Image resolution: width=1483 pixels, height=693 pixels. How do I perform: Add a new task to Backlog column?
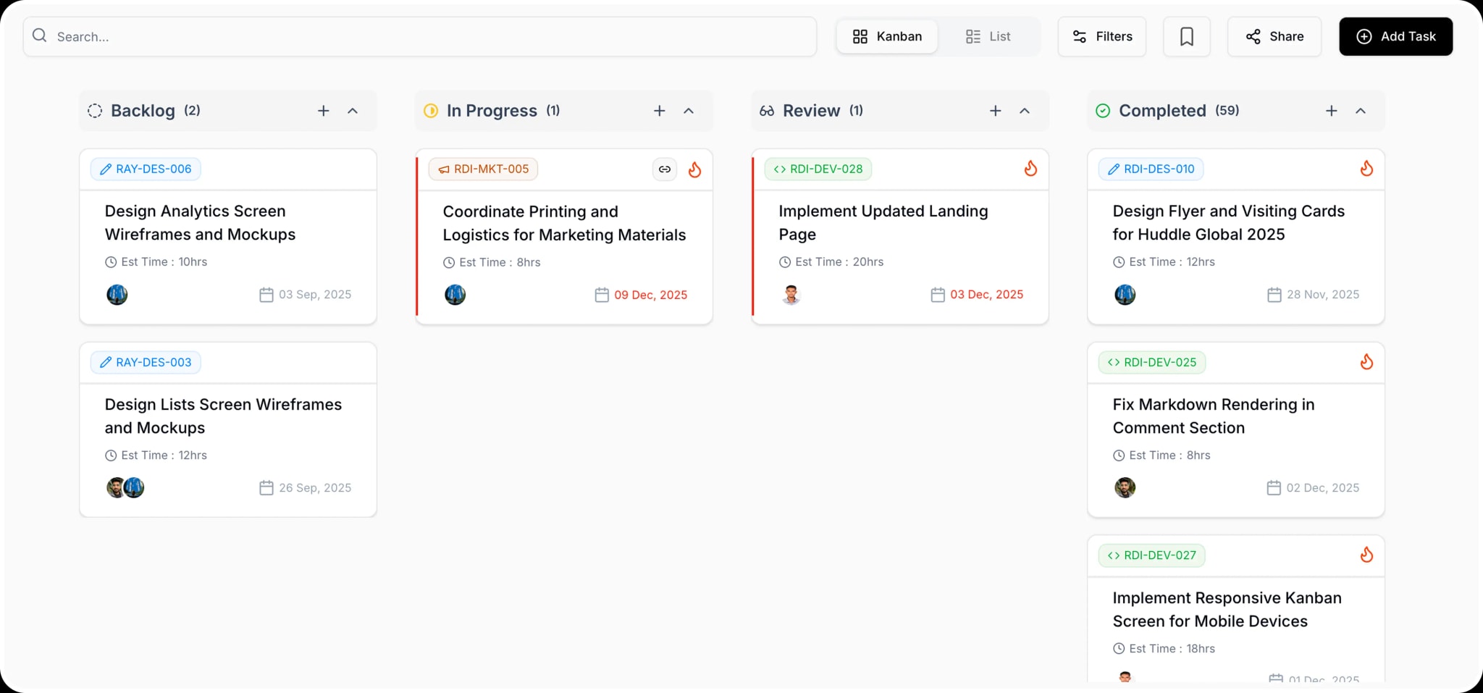point(323,111)
